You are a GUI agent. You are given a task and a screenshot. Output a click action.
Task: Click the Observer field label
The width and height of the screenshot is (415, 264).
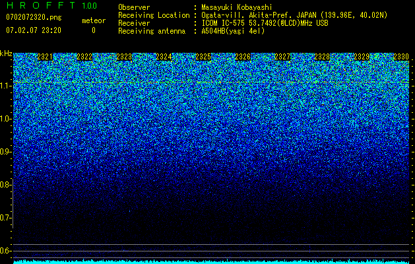(x=134, y=7)
